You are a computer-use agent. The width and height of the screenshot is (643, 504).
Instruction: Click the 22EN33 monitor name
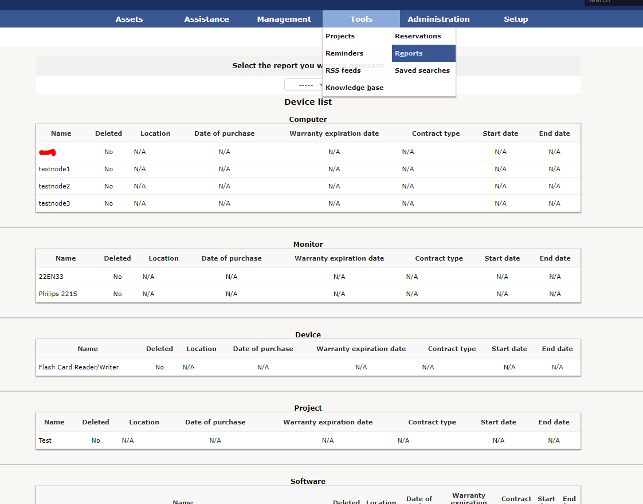pyautogui.click(x=51, y=277)
